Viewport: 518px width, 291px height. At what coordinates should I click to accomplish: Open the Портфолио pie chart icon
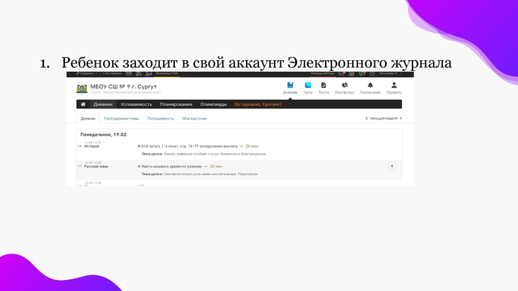(344, 85)
